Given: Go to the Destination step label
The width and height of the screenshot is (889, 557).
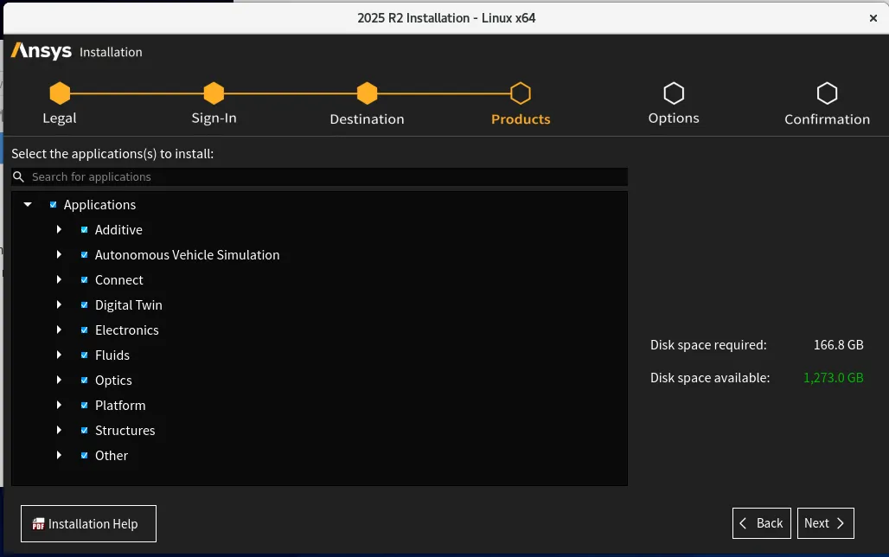Looking at the screenshot, I should 368,119.
